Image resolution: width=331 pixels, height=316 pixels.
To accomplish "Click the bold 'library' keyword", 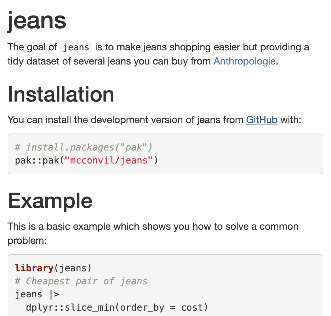I will pos(34,268).
